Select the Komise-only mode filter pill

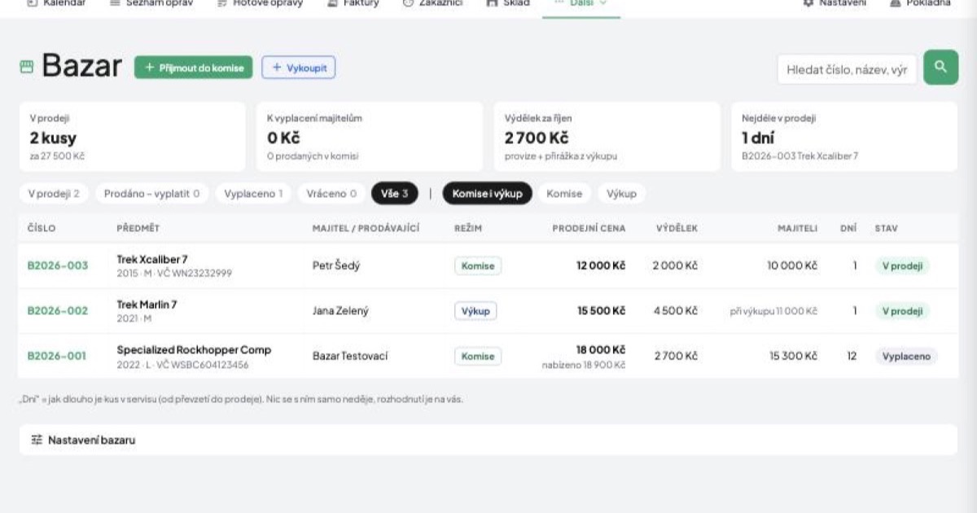[x=564, y=194]
